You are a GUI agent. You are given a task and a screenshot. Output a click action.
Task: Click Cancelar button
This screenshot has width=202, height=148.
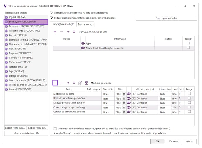(174, 141)
